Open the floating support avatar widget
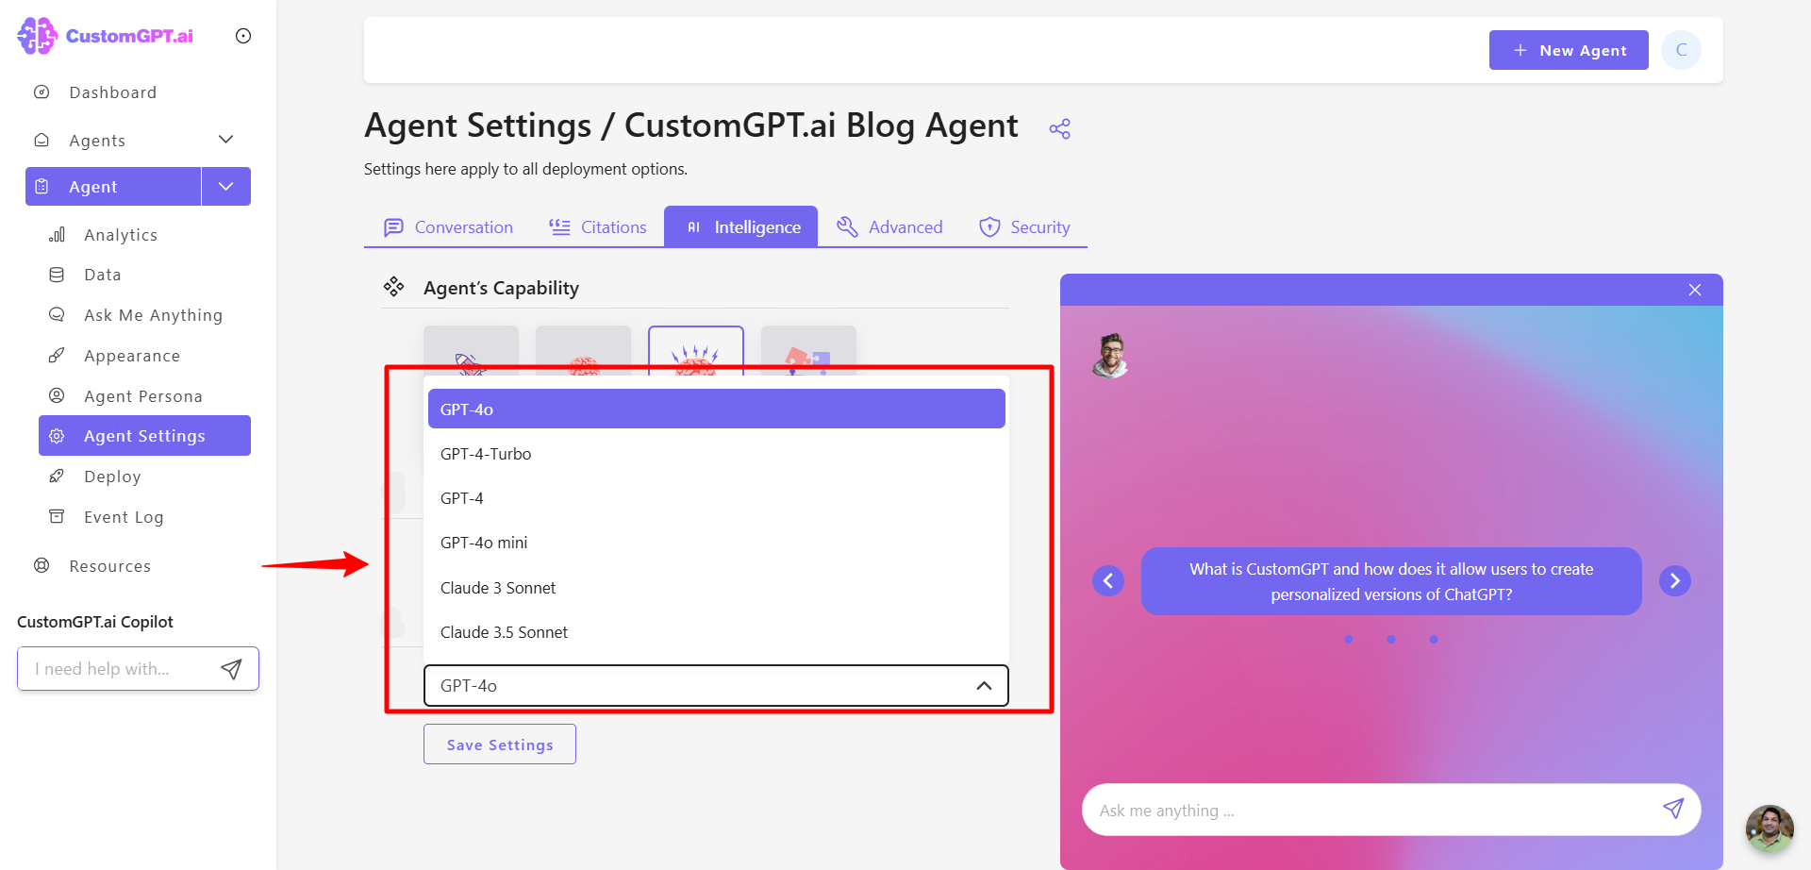Screen dimensions: 1811x870 [1769, 828]
